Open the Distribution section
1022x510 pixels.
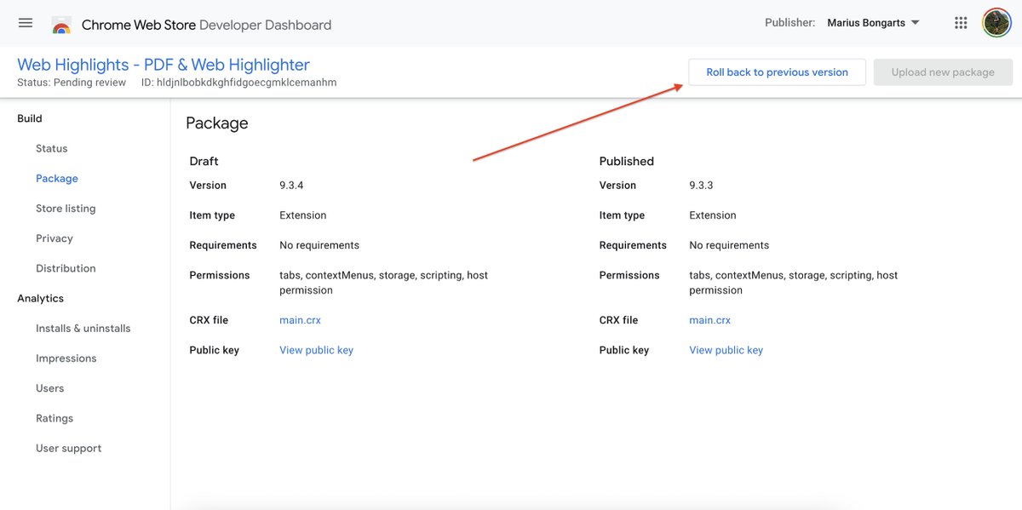point(66,268)
